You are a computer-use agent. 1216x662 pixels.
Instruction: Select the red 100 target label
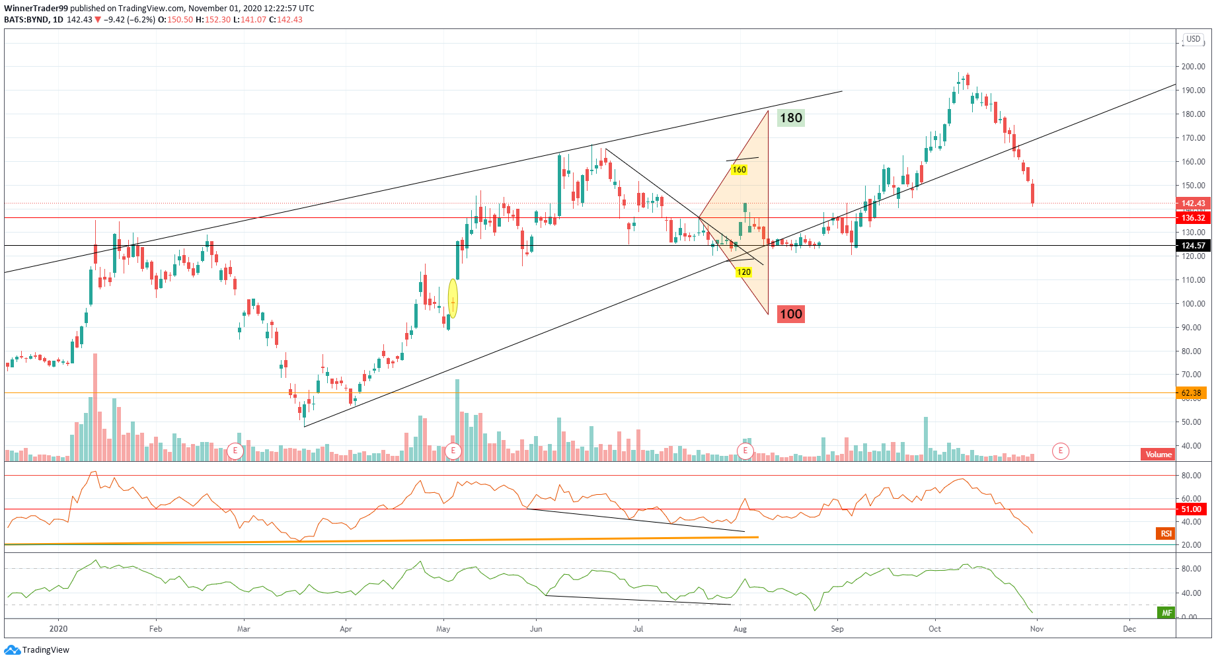tap(790, 314)
